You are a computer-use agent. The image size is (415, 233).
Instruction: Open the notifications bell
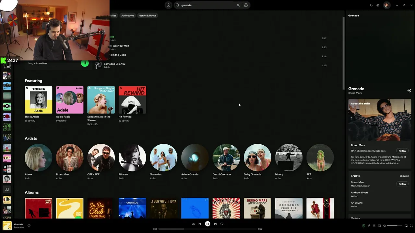tap(371, 5)
